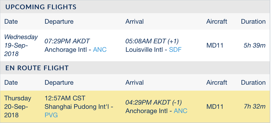
Task: Click the Upcoming Flights section header
Action: [41, 7]
